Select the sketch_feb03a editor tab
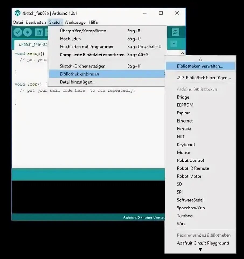Viewport: 244px width, 259px height. (x=31, y=45)
